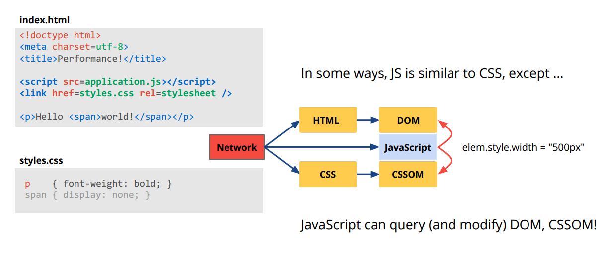Screen dimensions: 603x257
Task: Click the red Network box
Action: [x=237, y=147]
